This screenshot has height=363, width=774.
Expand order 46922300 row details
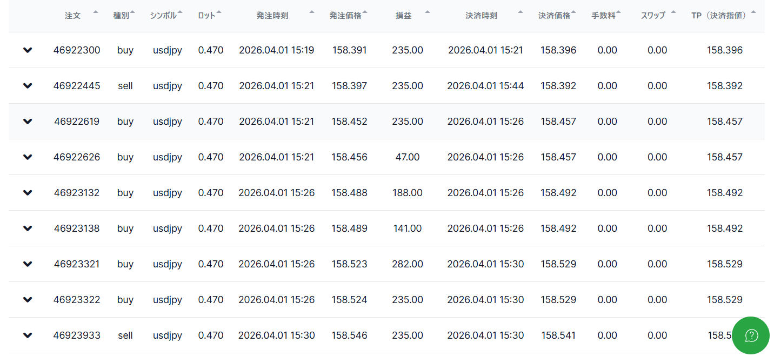tap(28, 50)
